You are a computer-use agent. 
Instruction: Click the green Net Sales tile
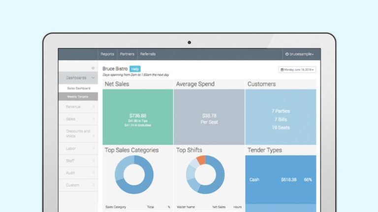pos(138,117)
